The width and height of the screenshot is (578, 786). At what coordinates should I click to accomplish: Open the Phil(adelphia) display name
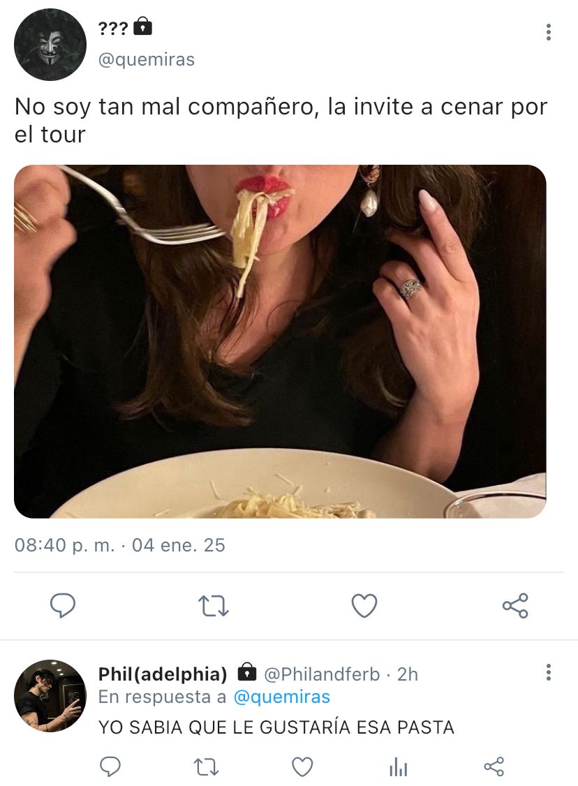click(163, 674)
